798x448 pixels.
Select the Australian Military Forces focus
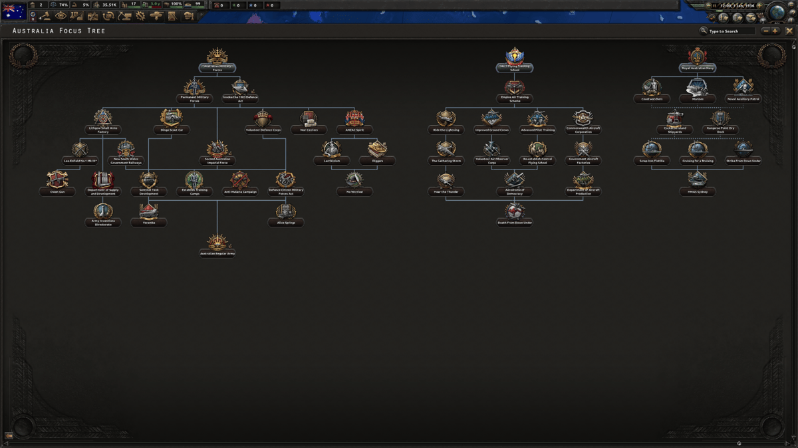(x=217, y=59)
